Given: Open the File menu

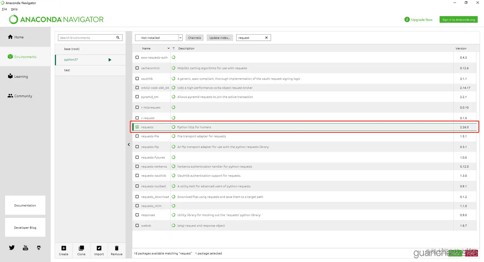Looking at the screenshot, I should [x=4, y=9].
